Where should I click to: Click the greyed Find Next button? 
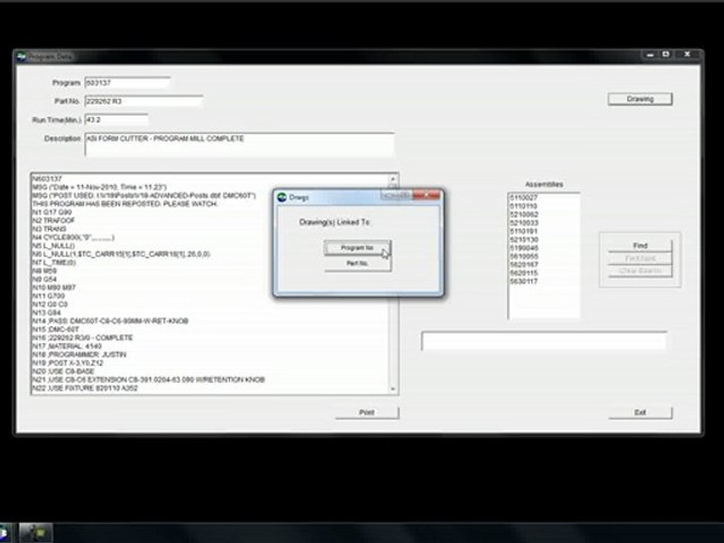(x=640, y=258)
